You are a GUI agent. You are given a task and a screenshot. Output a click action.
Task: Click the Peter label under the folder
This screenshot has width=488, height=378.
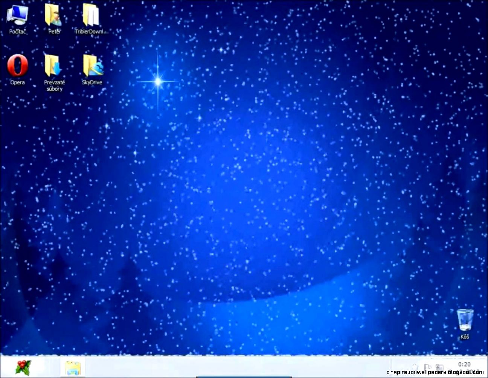tap(54, 32)
